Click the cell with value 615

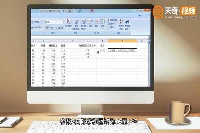point(63,51)
